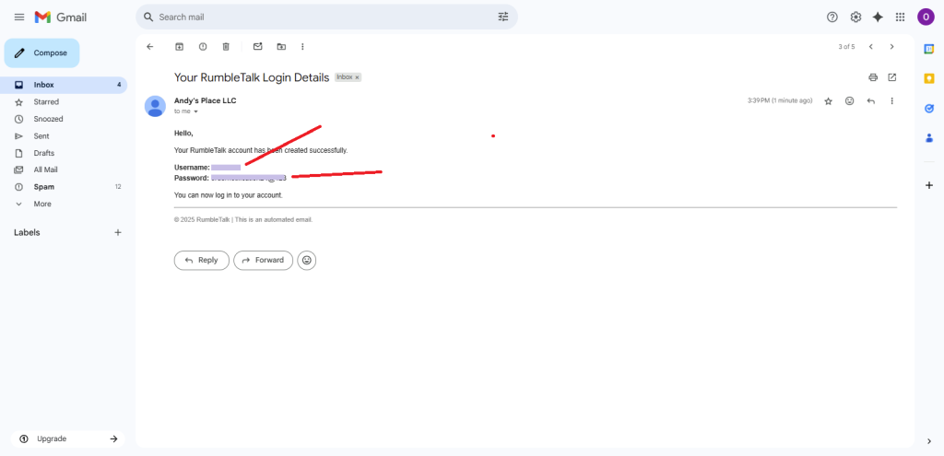Show search options in search bar
Screen dimensions: 944x456
coord(502,17)
